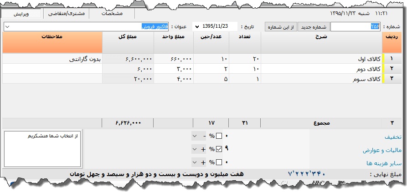Select the کالای دوم description cell
The width and height of the screenshot is (407, 192).
point(321,69)
